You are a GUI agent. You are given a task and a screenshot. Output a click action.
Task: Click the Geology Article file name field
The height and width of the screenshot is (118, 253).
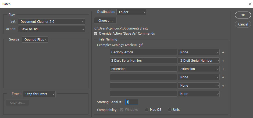[143, 52]
